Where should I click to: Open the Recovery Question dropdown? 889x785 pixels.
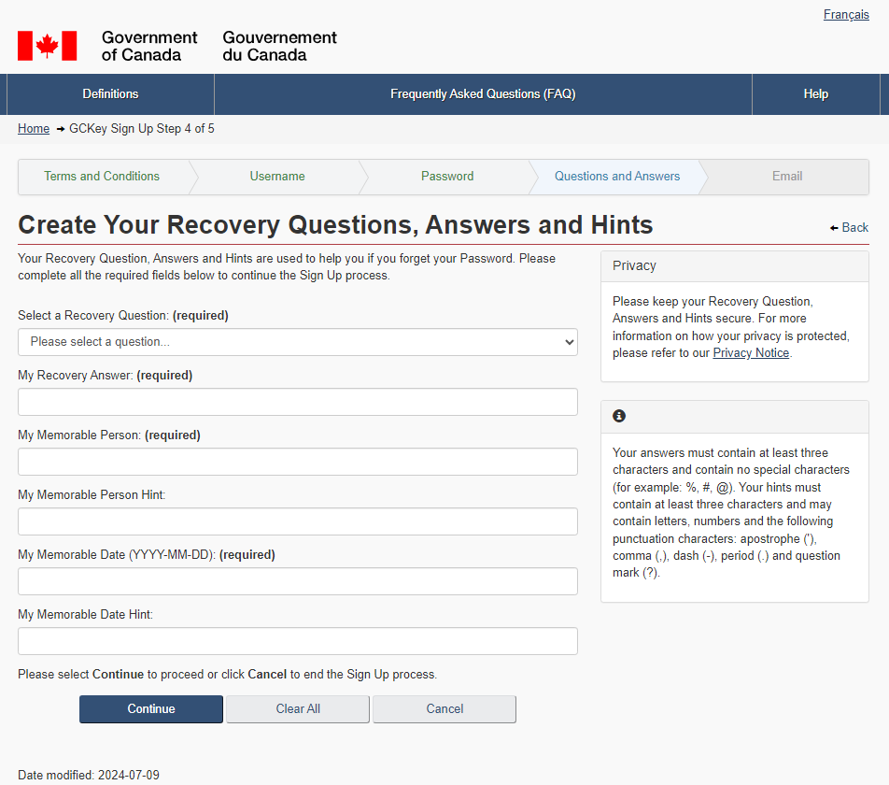pos(297,342)
